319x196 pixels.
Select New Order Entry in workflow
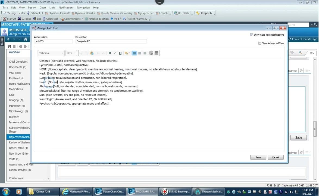pyautogui.click(x=19, y=154)
